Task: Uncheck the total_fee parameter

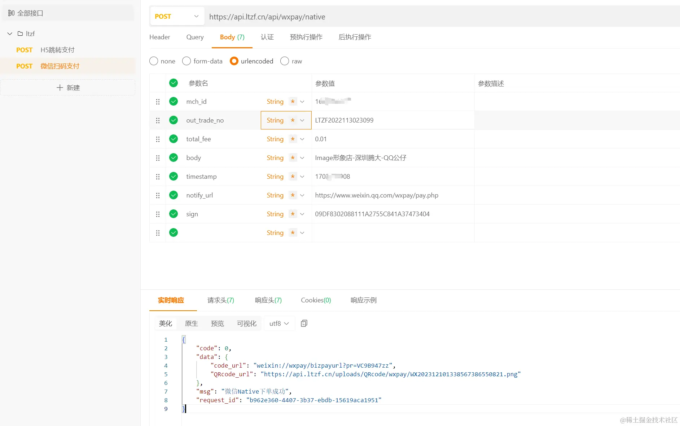Action: pos(174,139)
